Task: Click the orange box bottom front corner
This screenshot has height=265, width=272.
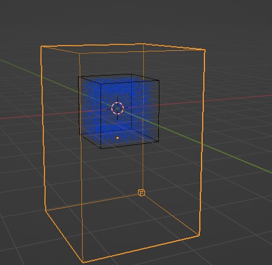Action: point(83,262)
